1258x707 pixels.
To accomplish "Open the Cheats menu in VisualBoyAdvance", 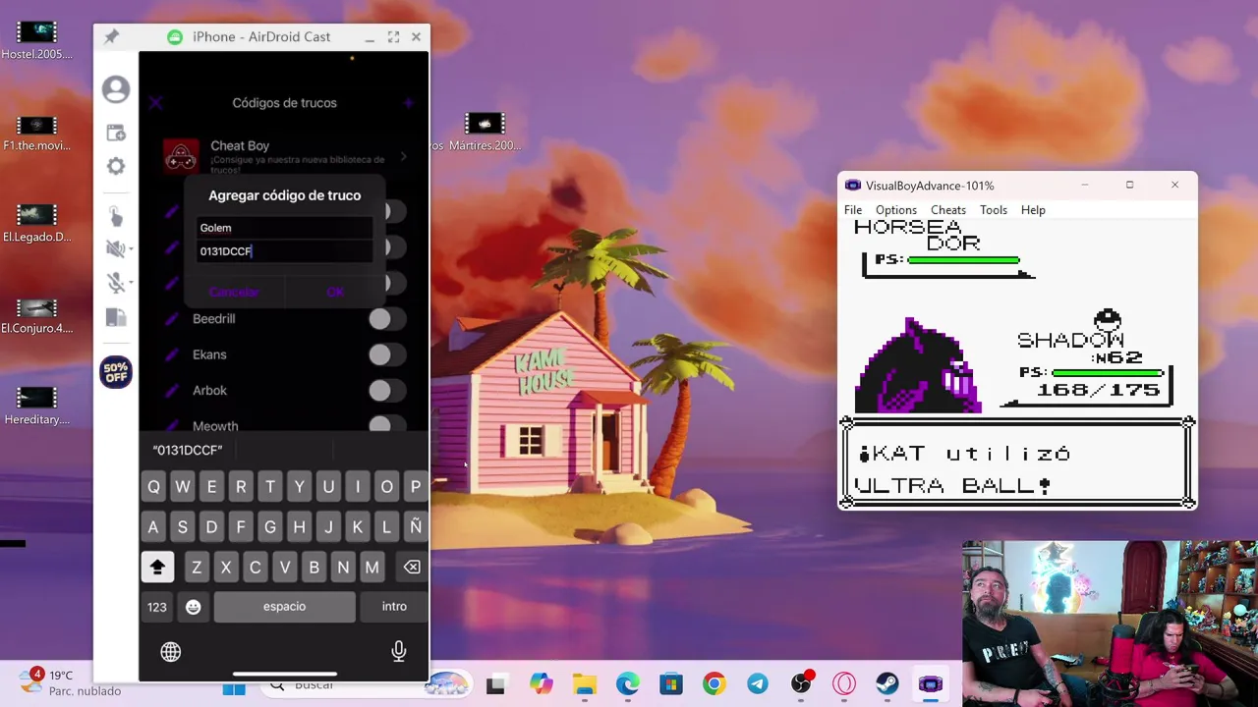I will [x=948, y=210].
